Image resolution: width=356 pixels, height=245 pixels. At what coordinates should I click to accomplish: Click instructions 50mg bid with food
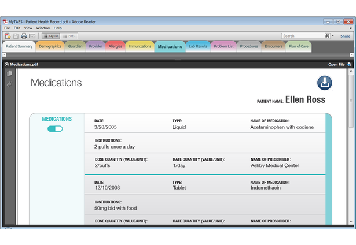click(x=116, y=208)
